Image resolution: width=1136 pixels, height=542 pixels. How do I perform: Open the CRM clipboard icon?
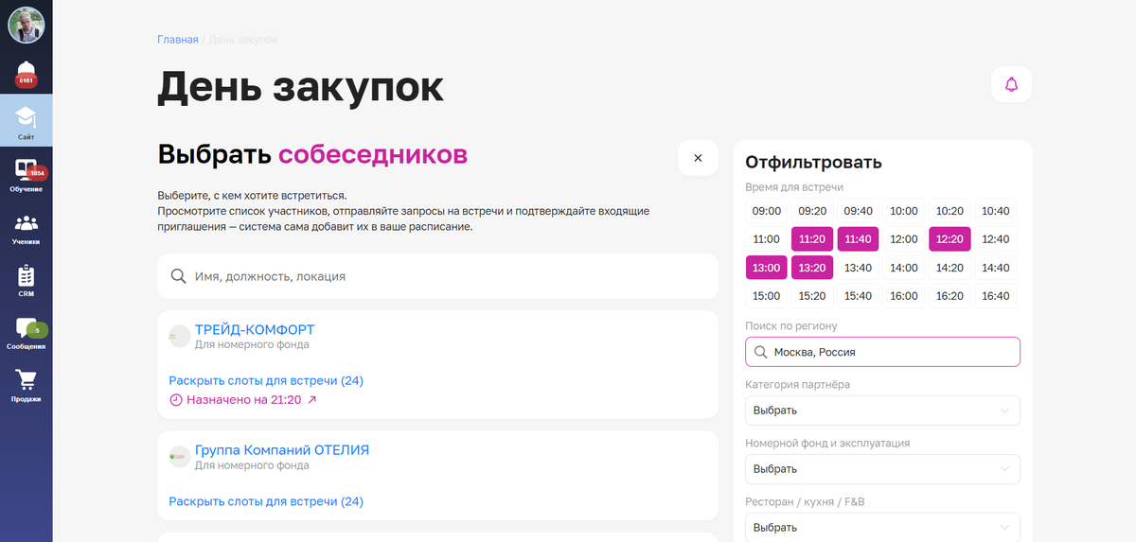pyautogui.click(x=26, y=280)
